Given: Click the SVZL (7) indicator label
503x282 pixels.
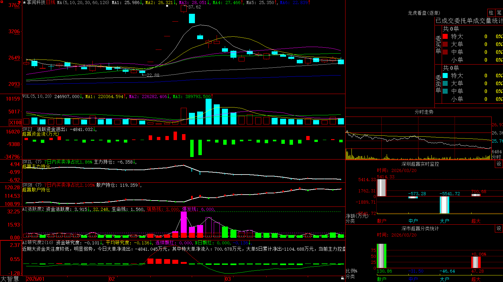Looking at the screenshot, I should coord(32,162).
